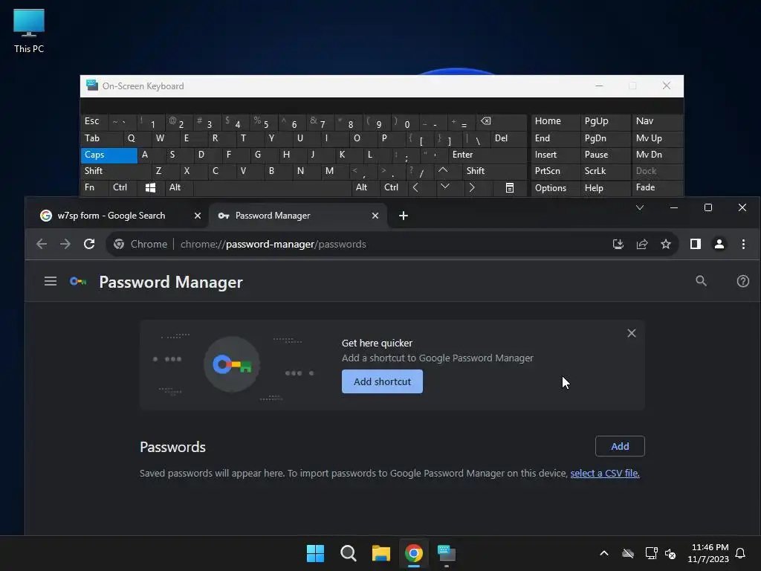Toggle right Ctrl key on On-Screen Keyboard

(x=393, y=187)
